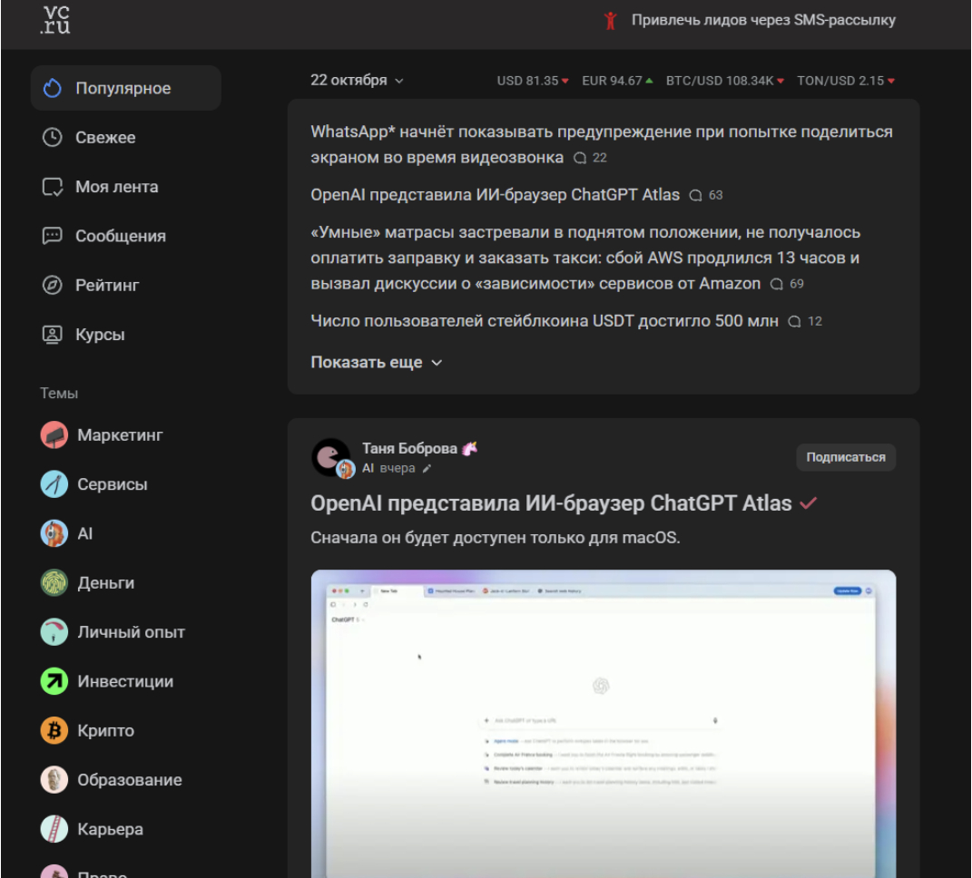
Task: Open the Карьера topic
Action: pos(111,829)
